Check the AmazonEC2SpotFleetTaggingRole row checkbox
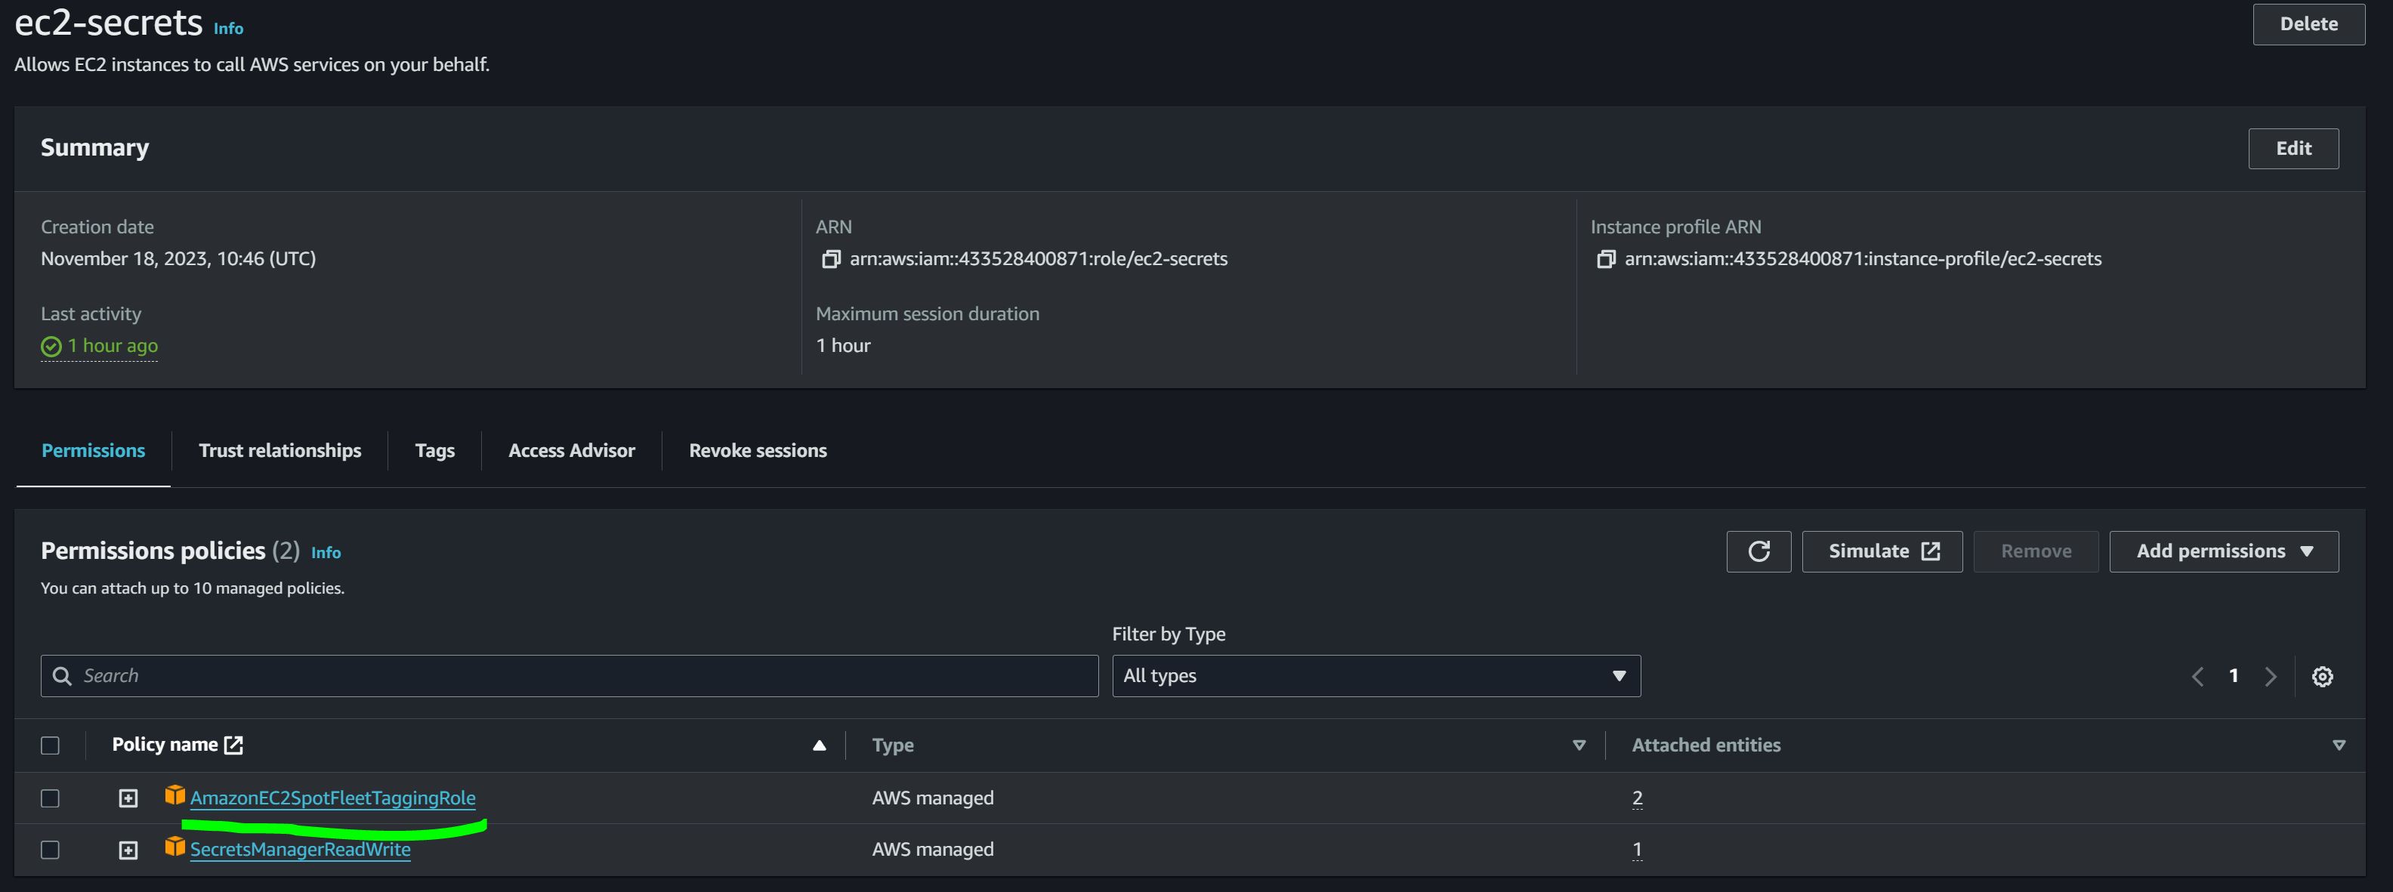Image resolution: width=2393 pixels, height=892 pixels. (50, 798)
